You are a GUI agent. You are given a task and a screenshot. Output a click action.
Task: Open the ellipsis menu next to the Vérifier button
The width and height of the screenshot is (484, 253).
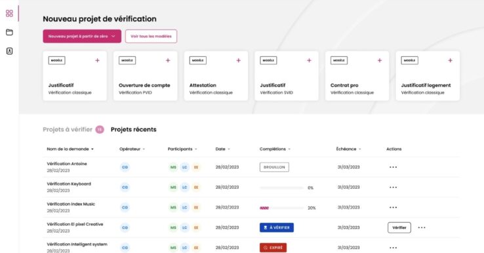[x=422, y=227]
